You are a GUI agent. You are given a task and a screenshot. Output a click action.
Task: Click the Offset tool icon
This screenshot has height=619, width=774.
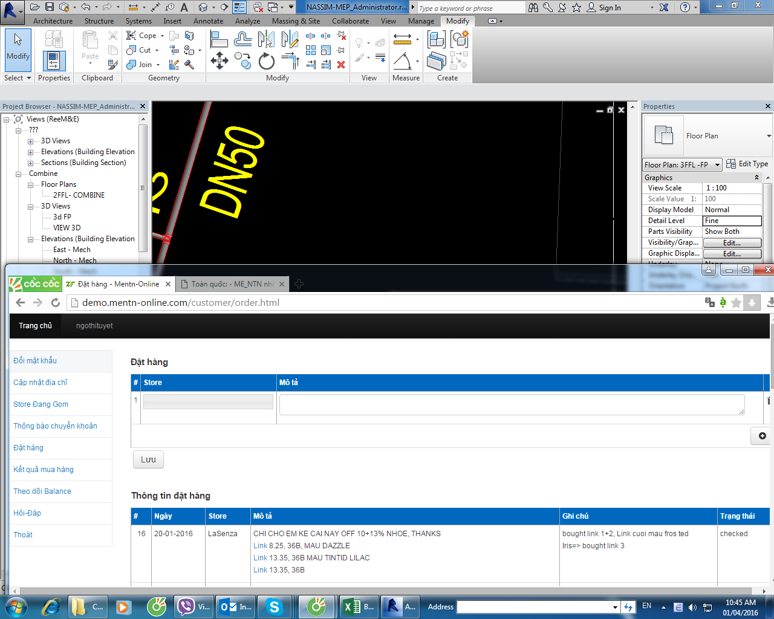coord(242,40)
